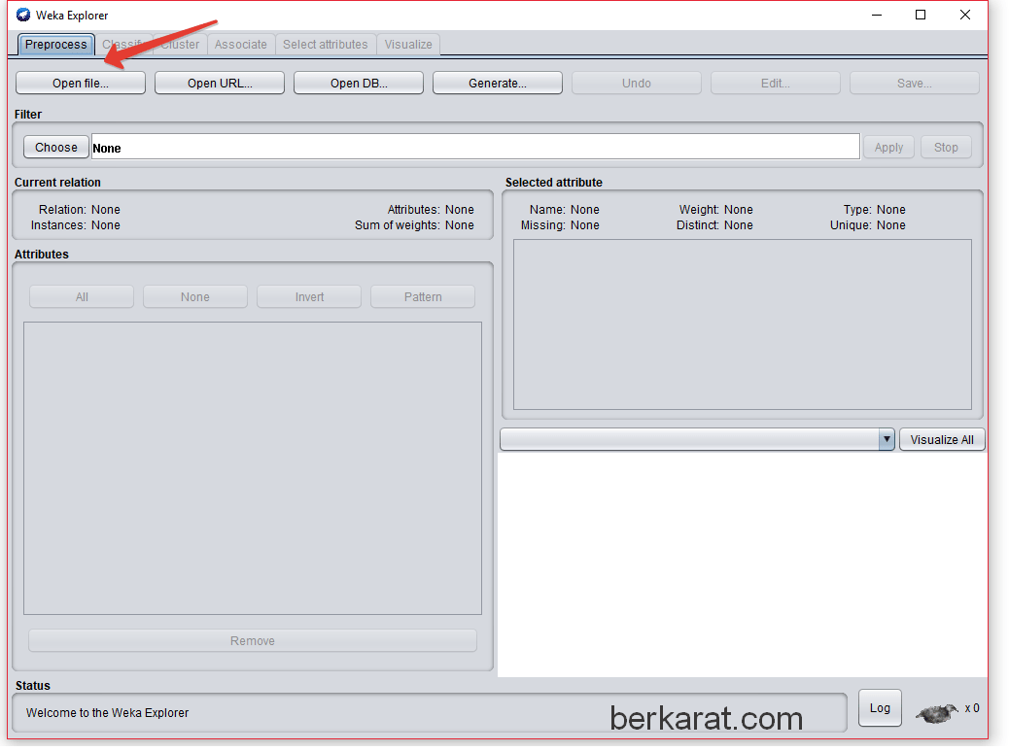This screenshot has width=1009, height=751.
Task: Click the Save... button
Action: 915,83
